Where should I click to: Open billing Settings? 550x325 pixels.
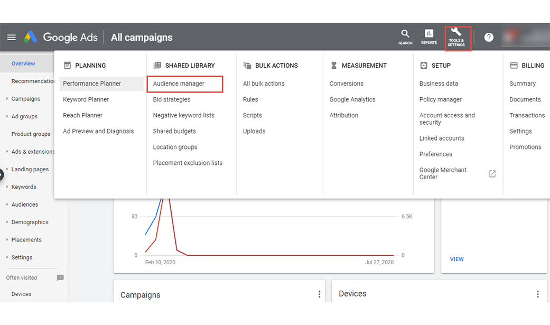click(x=520, y=131)
